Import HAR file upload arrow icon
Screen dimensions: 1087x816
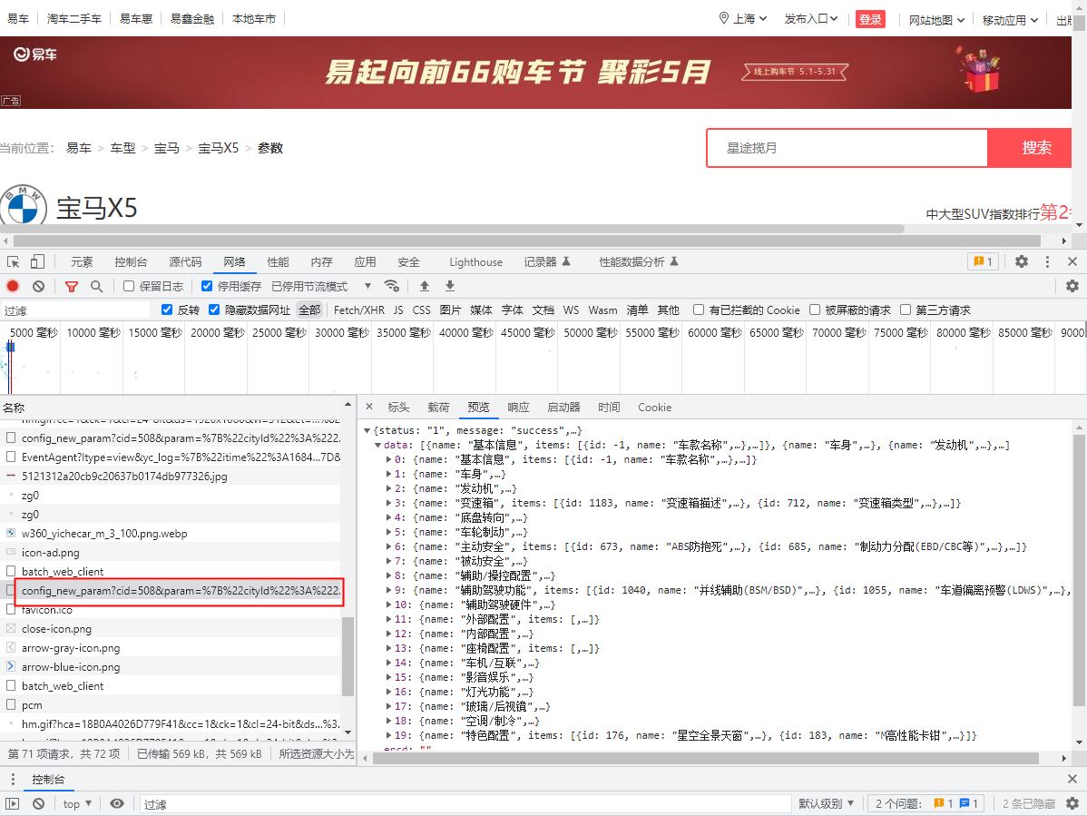pyautogui.click(x=425, y=286)
